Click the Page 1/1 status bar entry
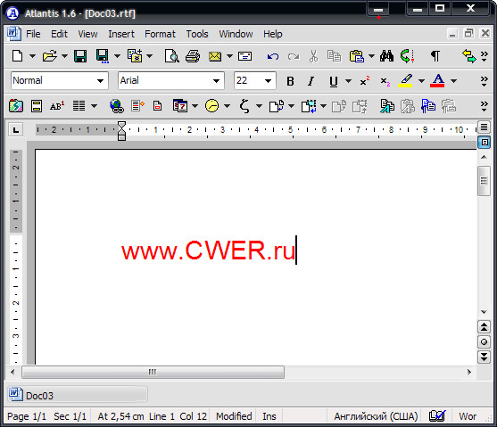This screenshot has width=497, height=427. point(27,416)
